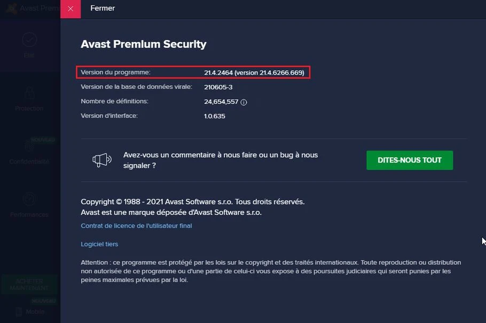Click the ACHETER MAINTENANT button
Image resolution: width=486 pixels, height=323 pixels.
29,285
